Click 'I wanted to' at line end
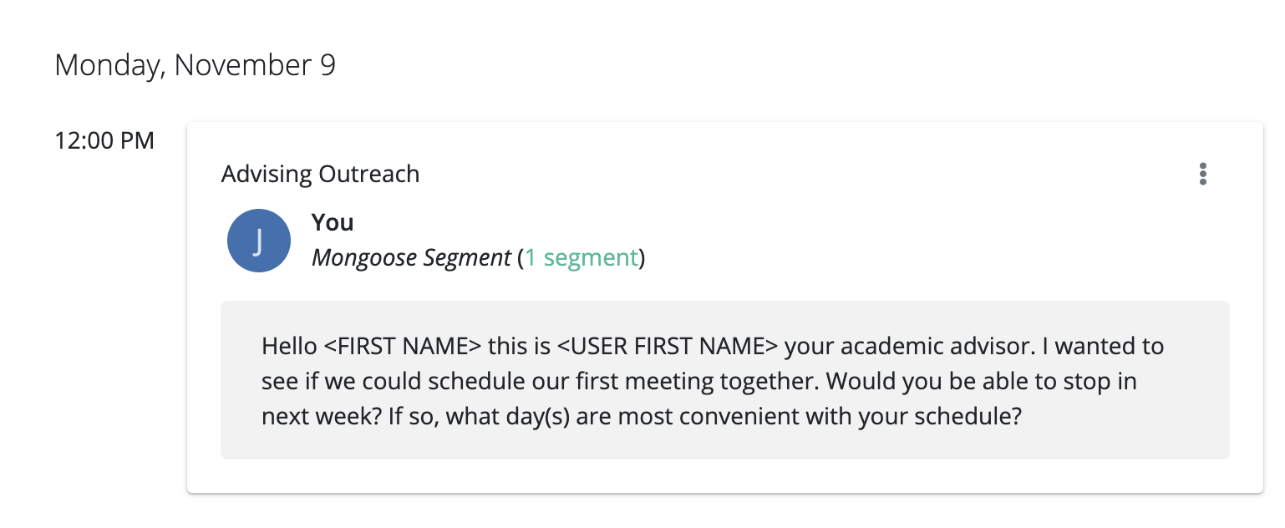The height and width of the screenshot is (528, 1285). (1097, 345)
